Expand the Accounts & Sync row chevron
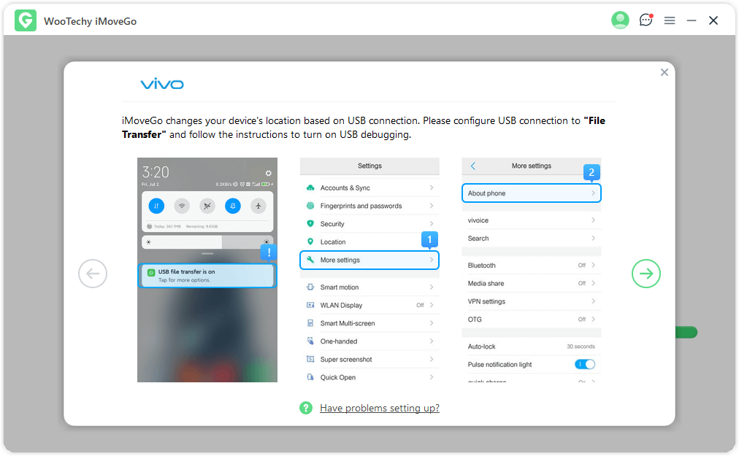The image size is (739, 456). [431, 188]
